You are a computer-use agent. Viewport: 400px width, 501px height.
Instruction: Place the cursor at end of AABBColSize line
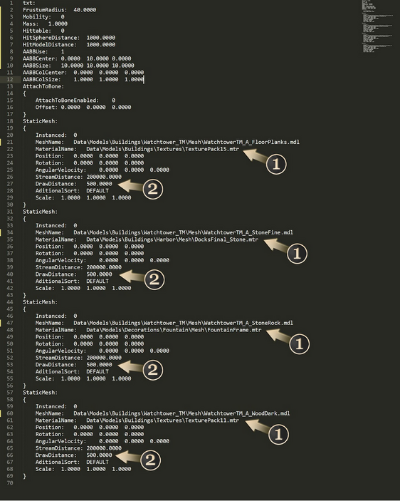click(x=144, y=79)
